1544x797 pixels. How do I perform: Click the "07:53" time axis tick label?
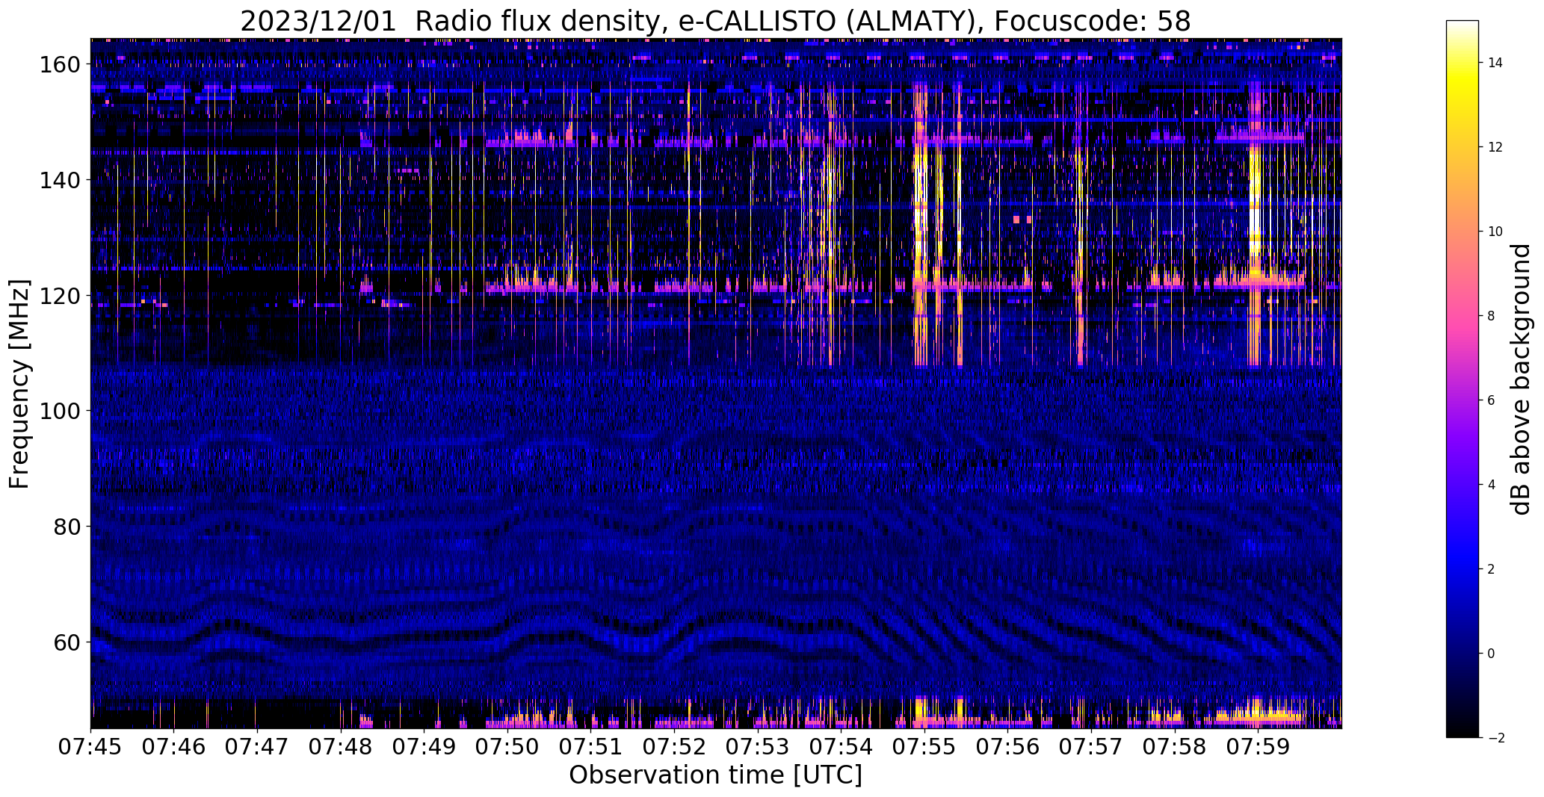pos(758,746)
